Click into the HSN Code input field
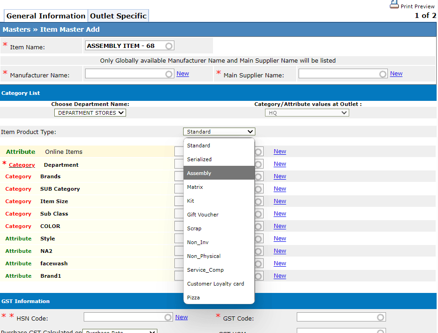 pos(123,317)
